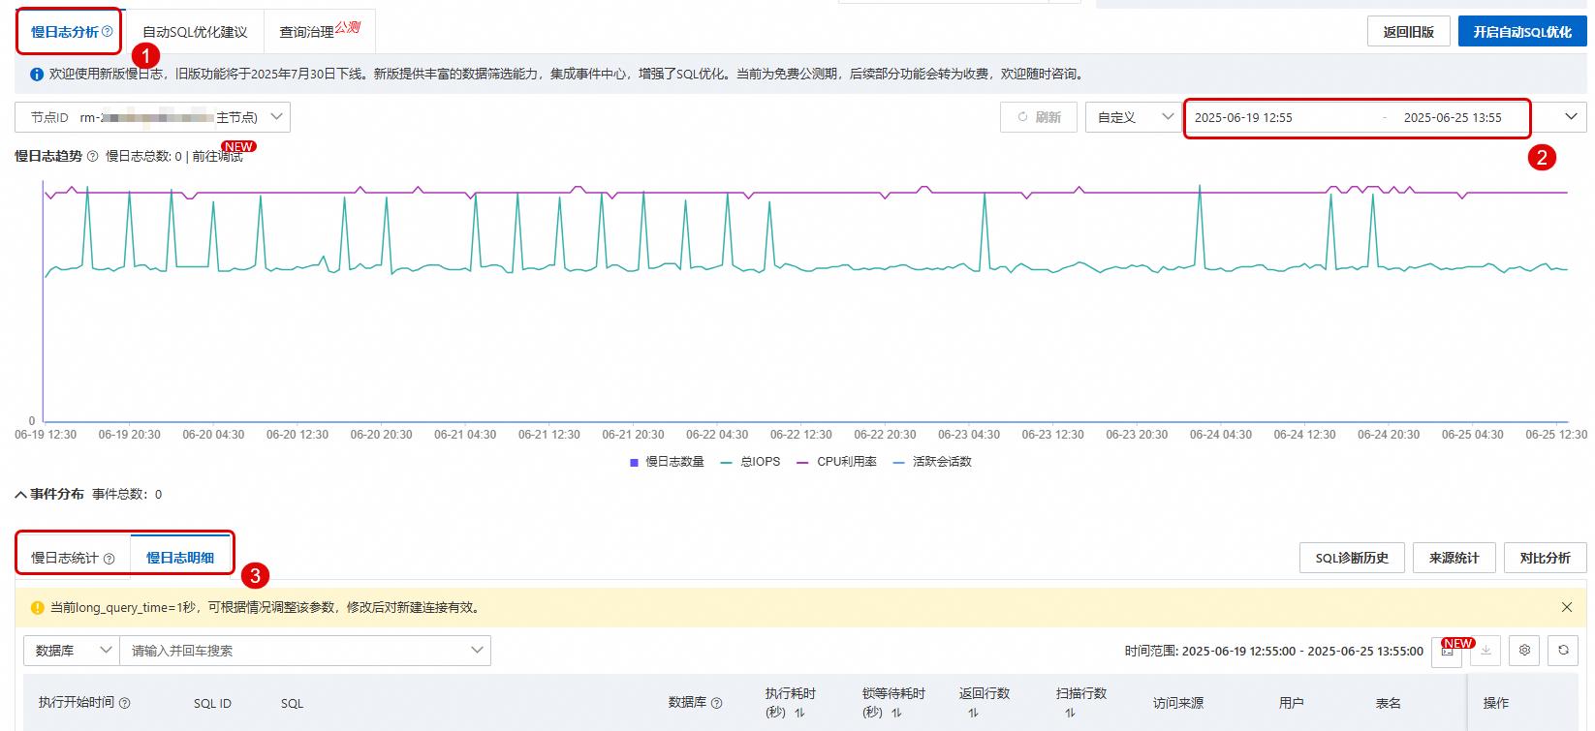Sort by 扫描行数 column
Screen dimensions: 1595x731
[1070, 713]
